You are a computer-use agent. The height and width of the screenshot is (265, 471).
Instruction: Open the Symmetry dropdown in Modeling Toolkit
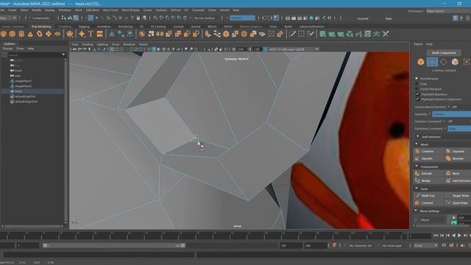click(x=451, y=114)
